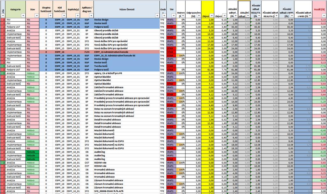
Task: Select the 3,90 Rozdíl cell
Action: pyautogui.click(x=319, y=91)
